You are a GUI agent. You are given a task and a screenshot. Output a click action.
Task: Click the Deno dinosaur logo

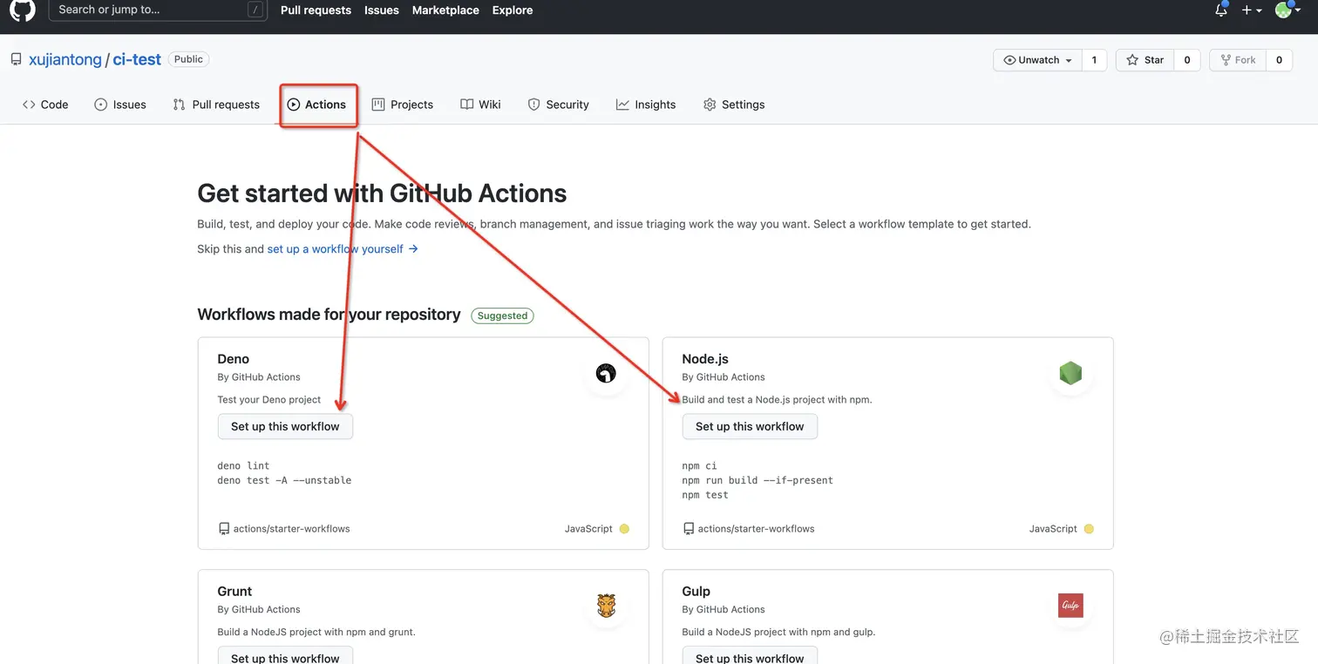(606, 374)
